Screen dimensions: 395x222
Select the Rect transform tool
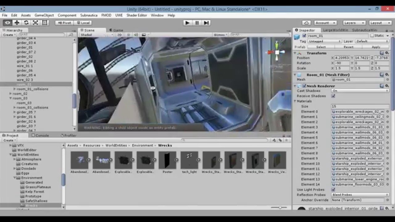(45, 23)
